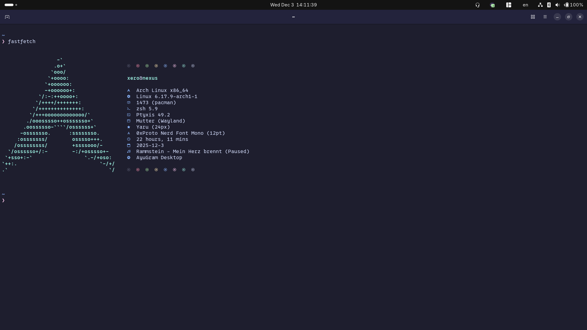This screenshot has height=330, width=587.
Task: Click the wired network icon in top bar
Action: [540, 5]
